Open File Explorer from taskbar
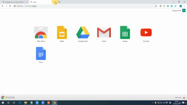The width and height of the screenshot is (187, 105). 26,103
